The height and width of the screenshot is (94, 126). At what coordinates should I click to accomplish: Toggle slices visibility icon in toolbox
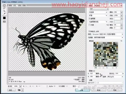coord(4,22)
